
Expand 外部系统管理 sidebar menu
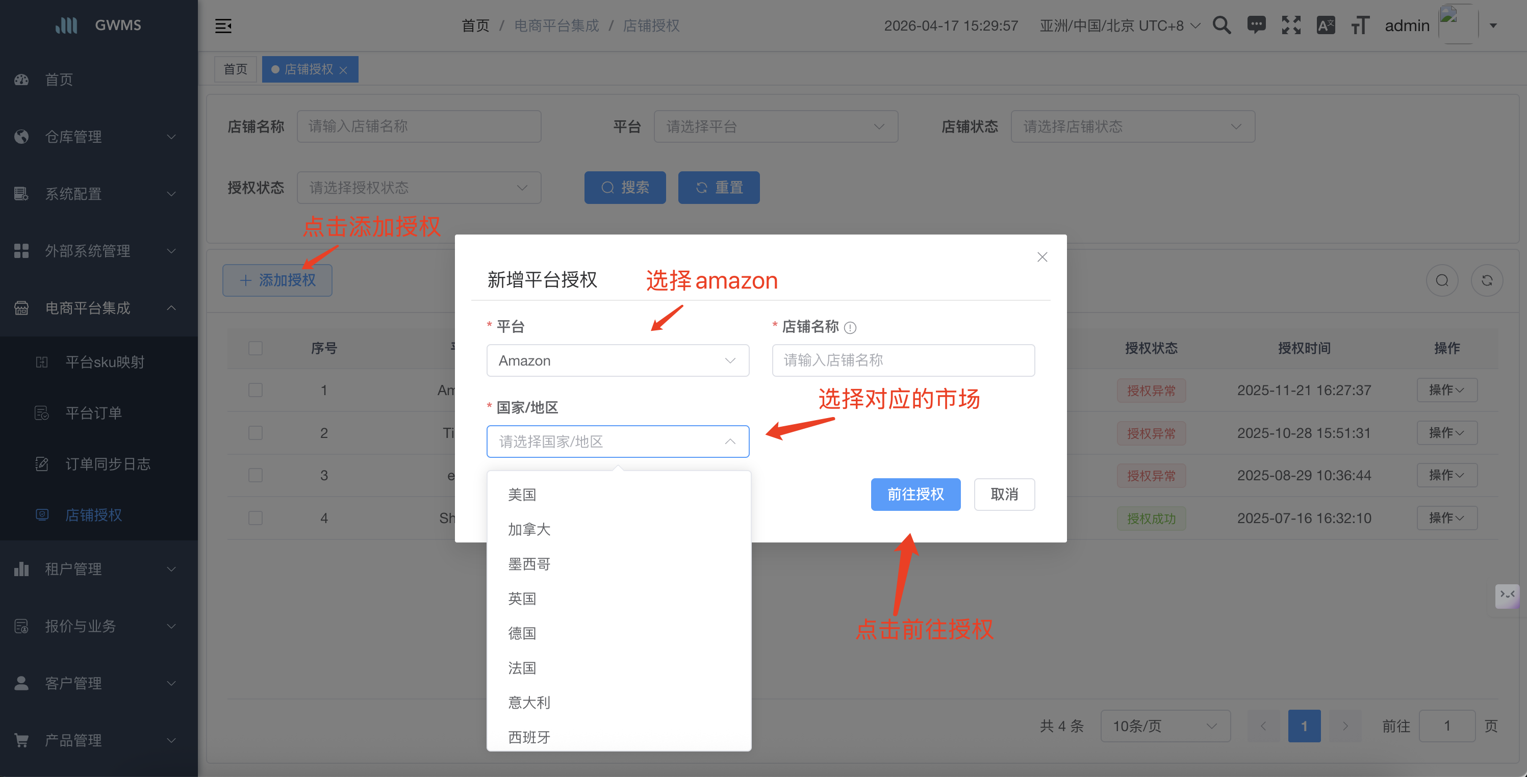coord(99,251)
